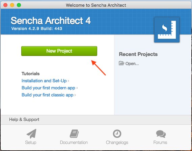The width and height of the screenshot is (192, 151).
Task: Click the folder icon next to Open...
Action: coord(121,63)
